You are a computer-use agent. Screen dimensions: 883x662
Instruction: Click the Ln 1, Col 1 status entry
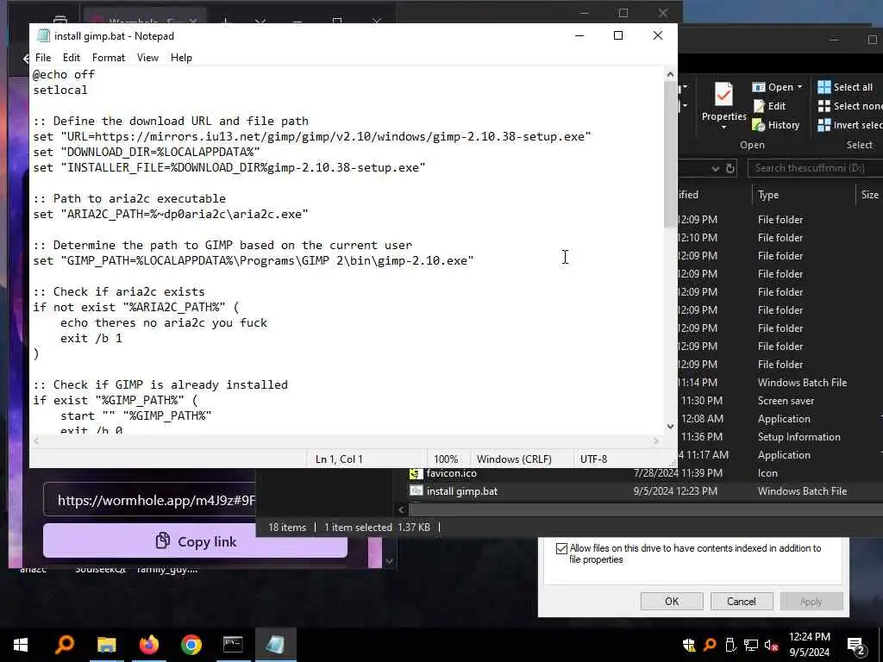[x=339, y=459]
